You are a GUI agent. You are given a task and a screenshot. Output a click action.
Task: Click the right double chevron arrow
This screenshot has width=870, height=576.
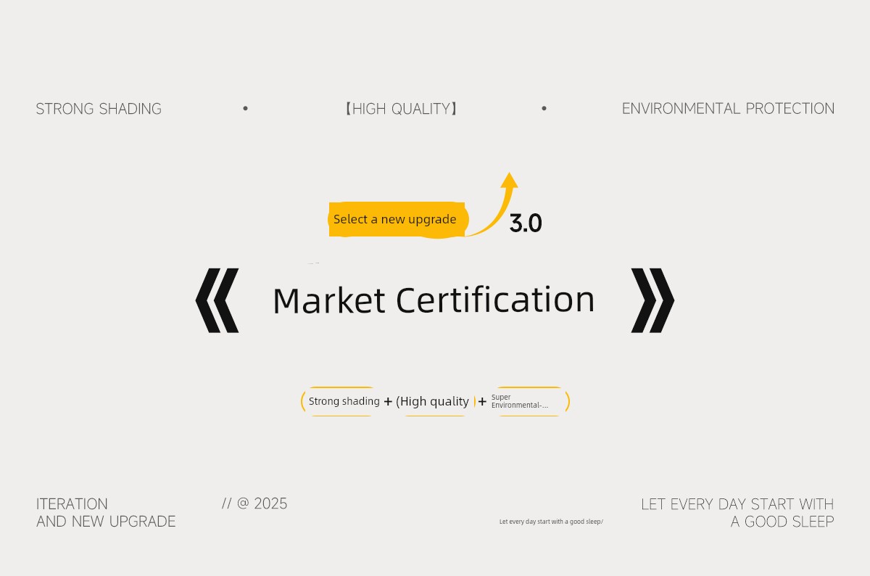tap(652, 300)
